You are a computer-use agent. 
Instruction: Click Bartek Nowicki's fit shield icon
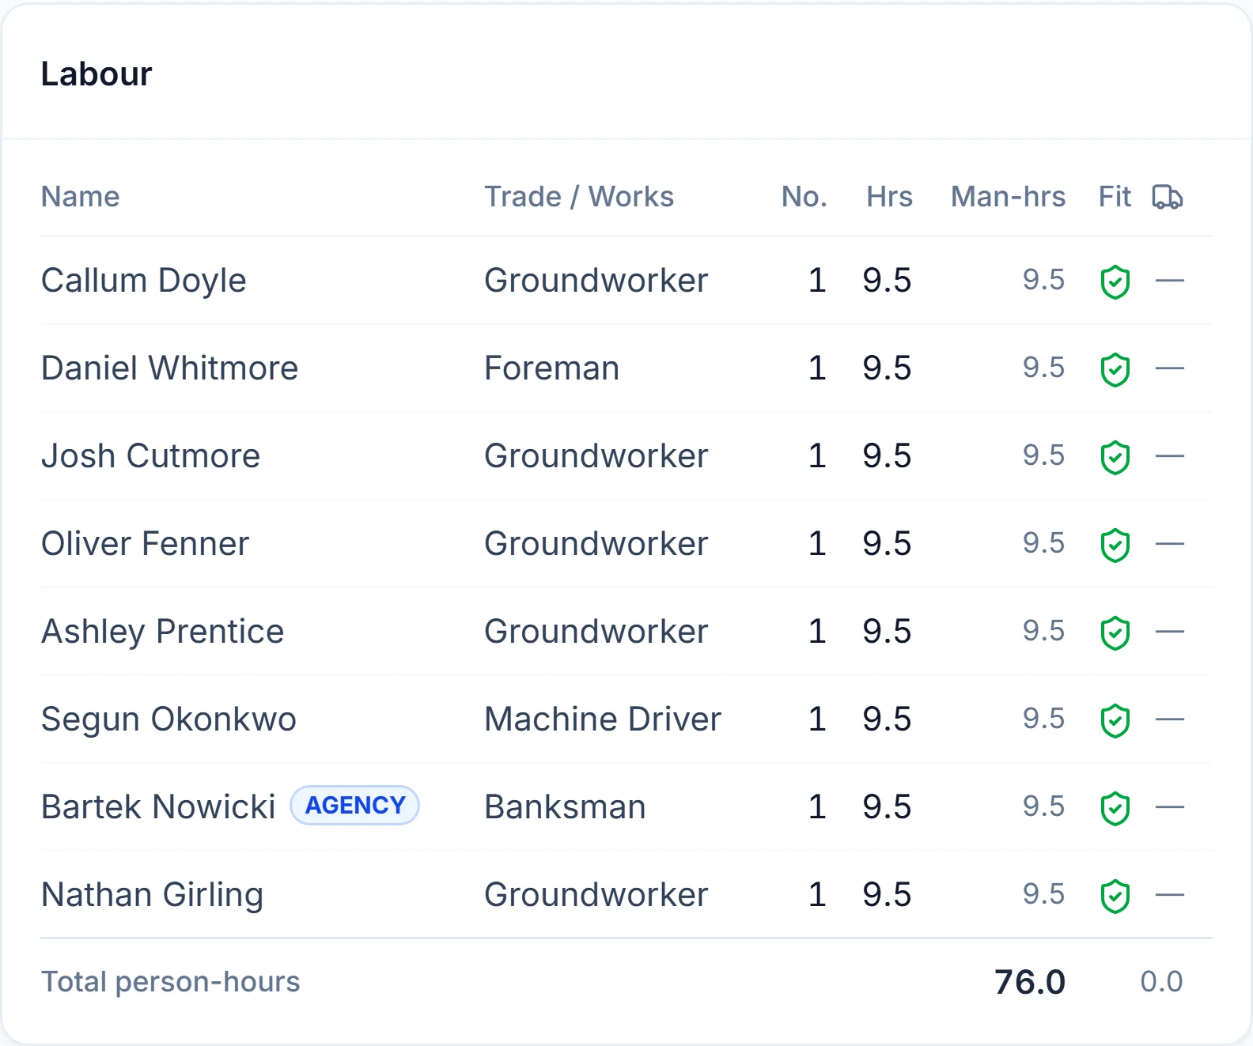[x=1115, y=809]
